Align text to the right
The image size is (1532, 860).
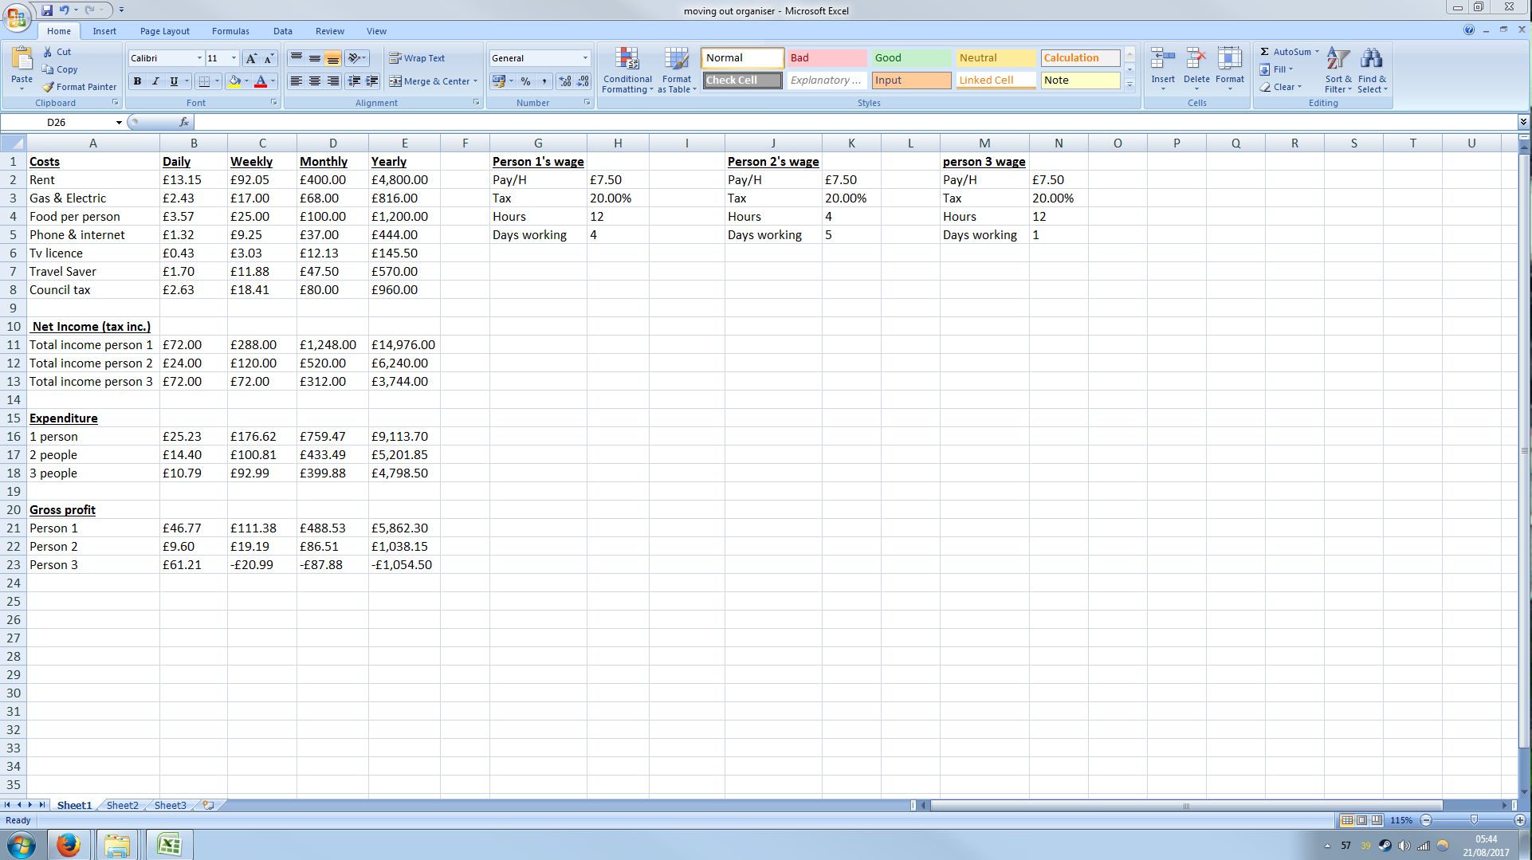pyautogui.click(x=332, y=81)
